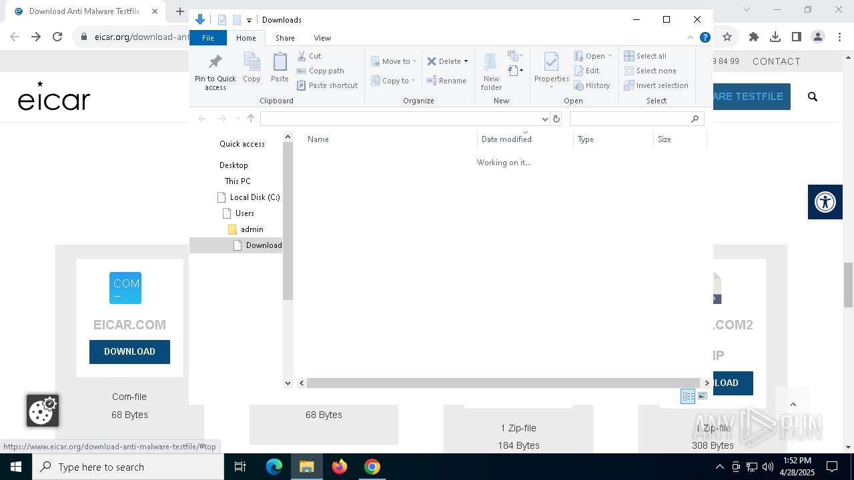Image resolution: width=854 pixels, height=480 pixels.
Task: Click Select none in ribbon
Action: [x=650, y=71]
